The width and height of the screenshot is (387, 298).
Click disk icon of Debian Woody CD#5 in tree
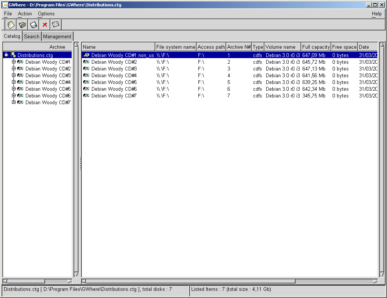click(20, 89)
